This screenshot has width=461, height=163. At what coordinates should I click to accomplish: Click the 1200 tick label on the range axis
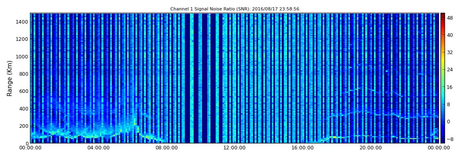point(22,39)
